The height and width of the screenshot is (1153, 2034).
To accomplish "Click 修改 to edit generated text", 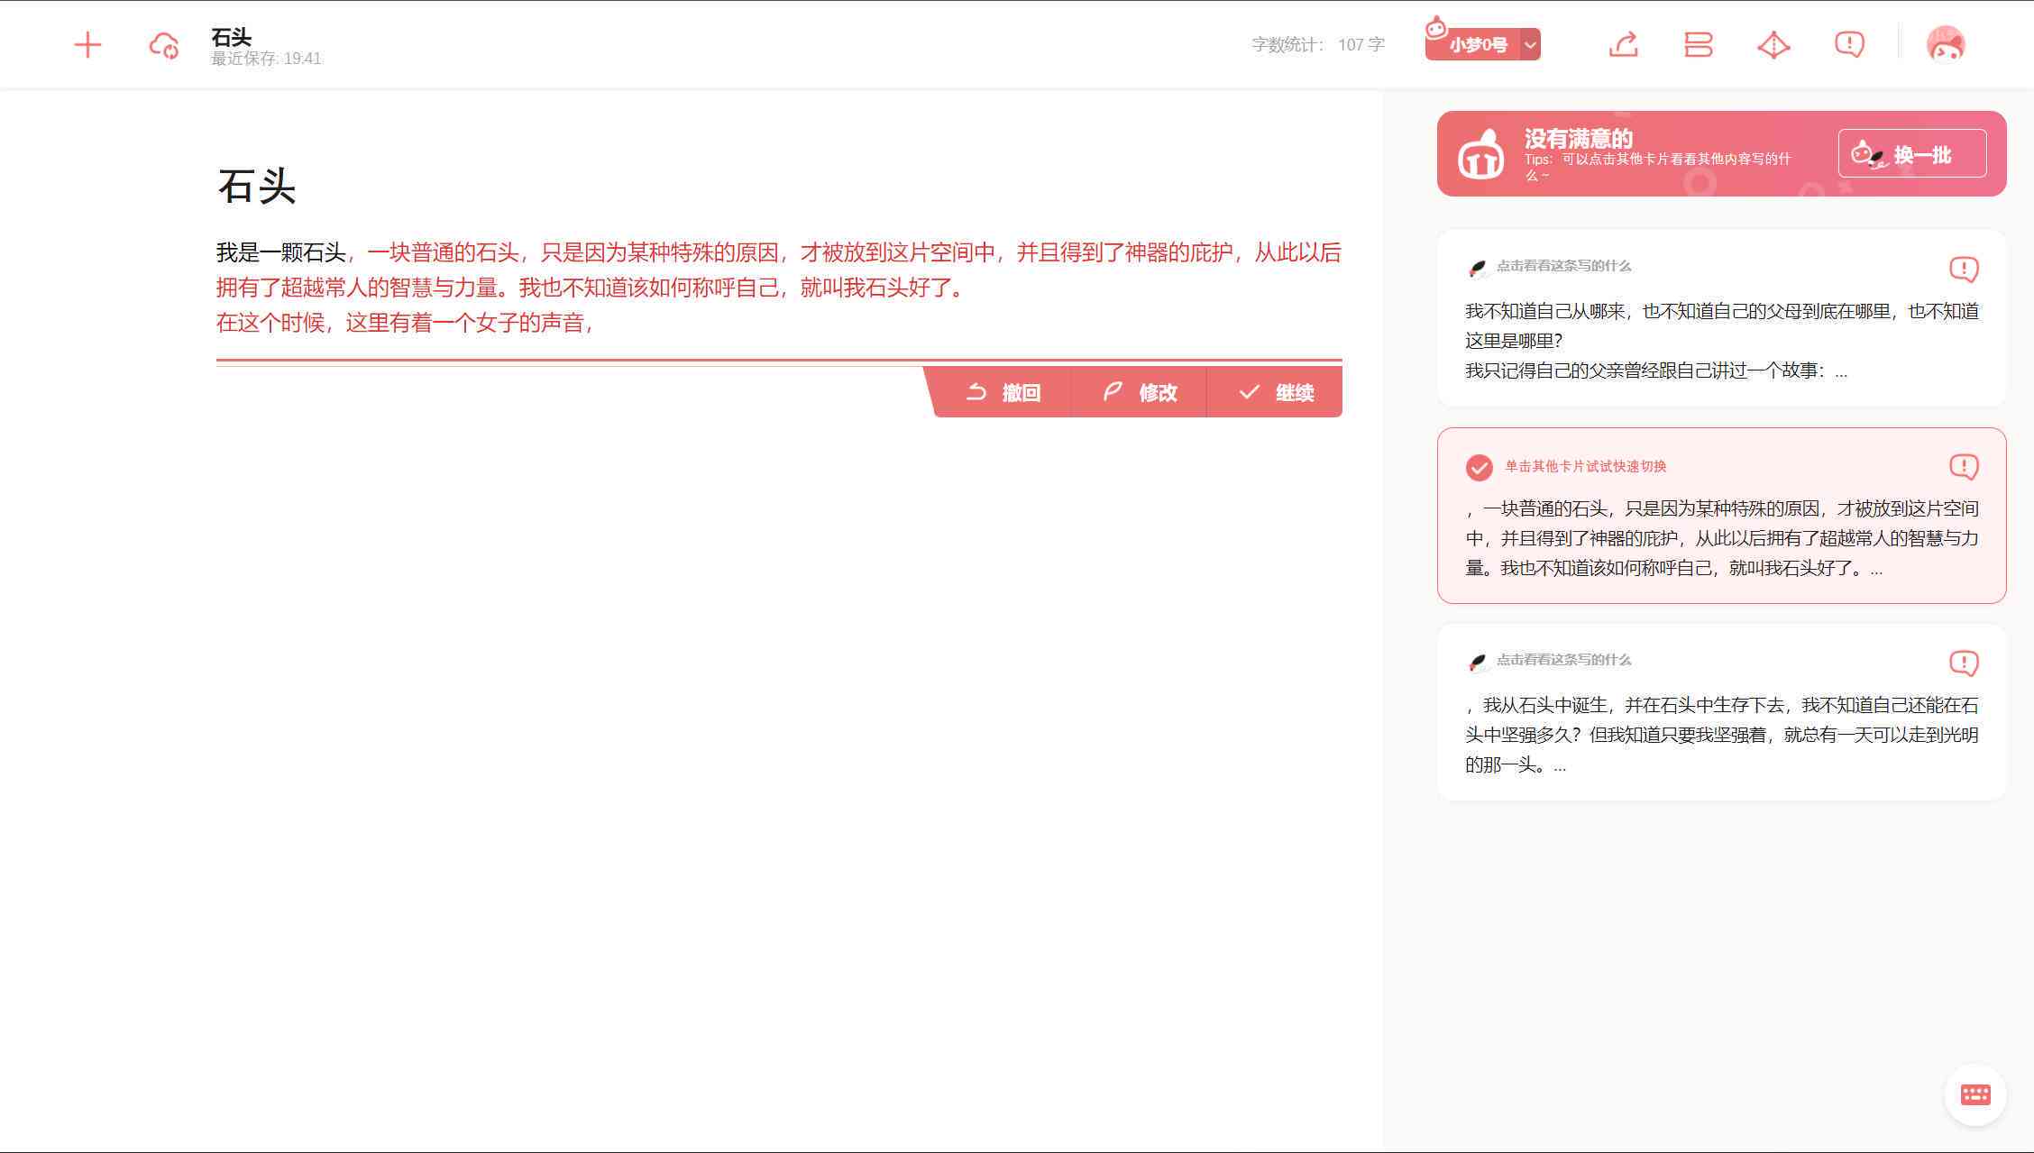I will pyautogui.click(x=1140, y=392).
